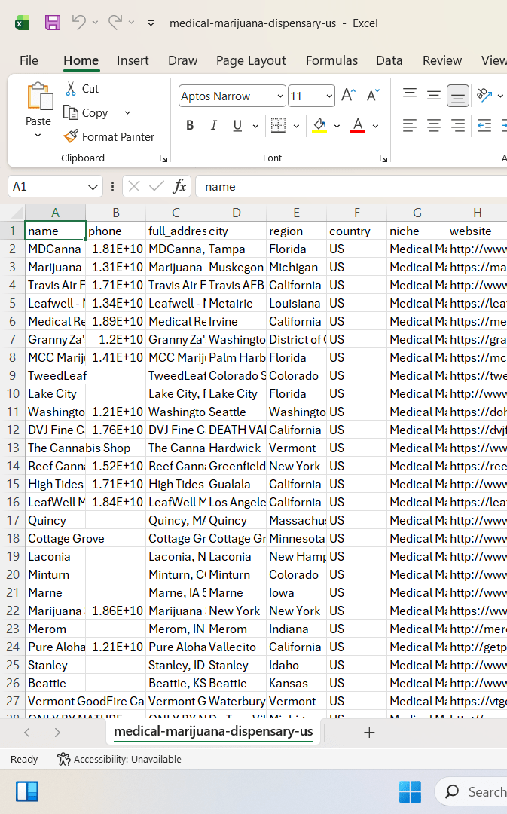Open the Undo history dropdown arrow

click(95, 23)
